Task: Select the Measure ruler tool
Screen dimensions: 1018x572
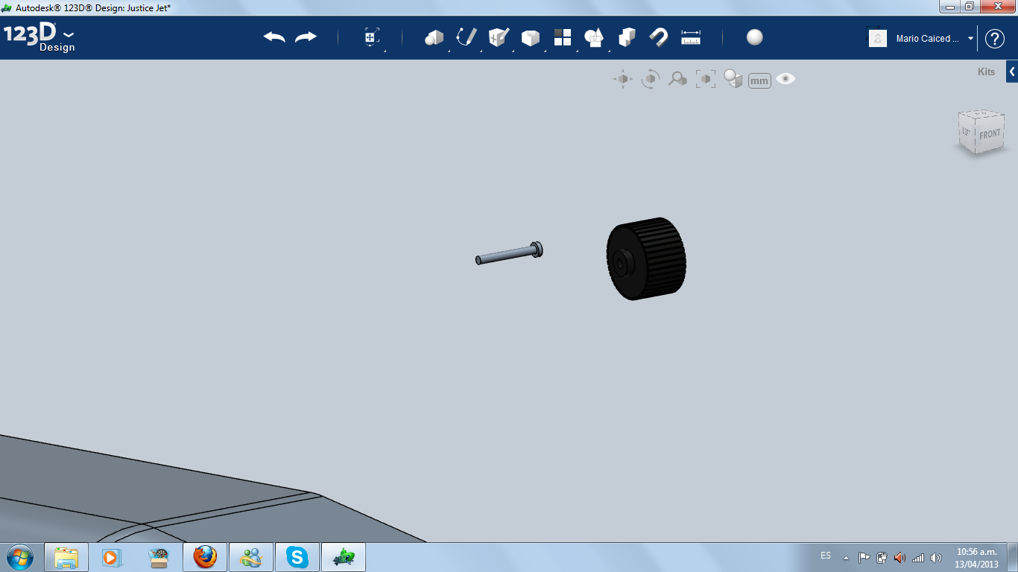Action: pos(691,37)
